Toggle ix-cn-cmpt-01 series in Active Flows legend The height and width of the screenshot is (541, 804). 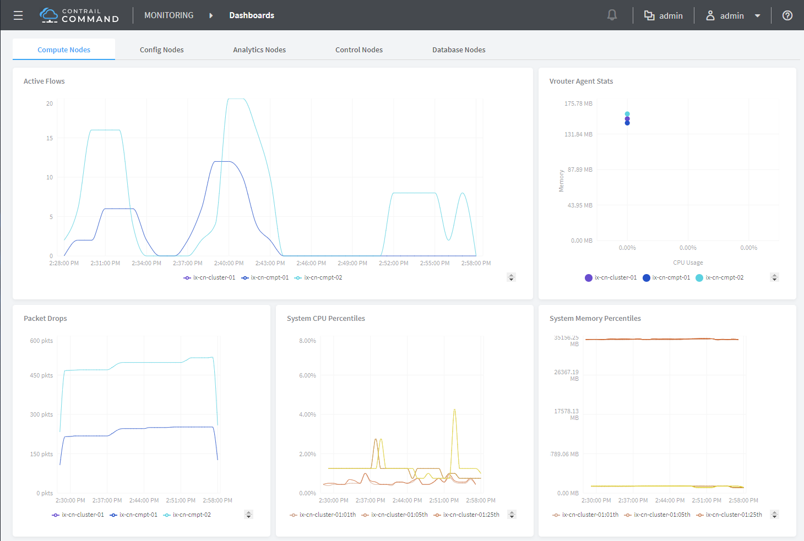(265, 277)
